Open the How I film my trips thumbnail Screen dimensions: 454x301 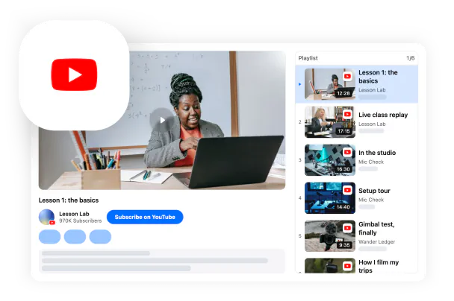click(x=330, y=265)
